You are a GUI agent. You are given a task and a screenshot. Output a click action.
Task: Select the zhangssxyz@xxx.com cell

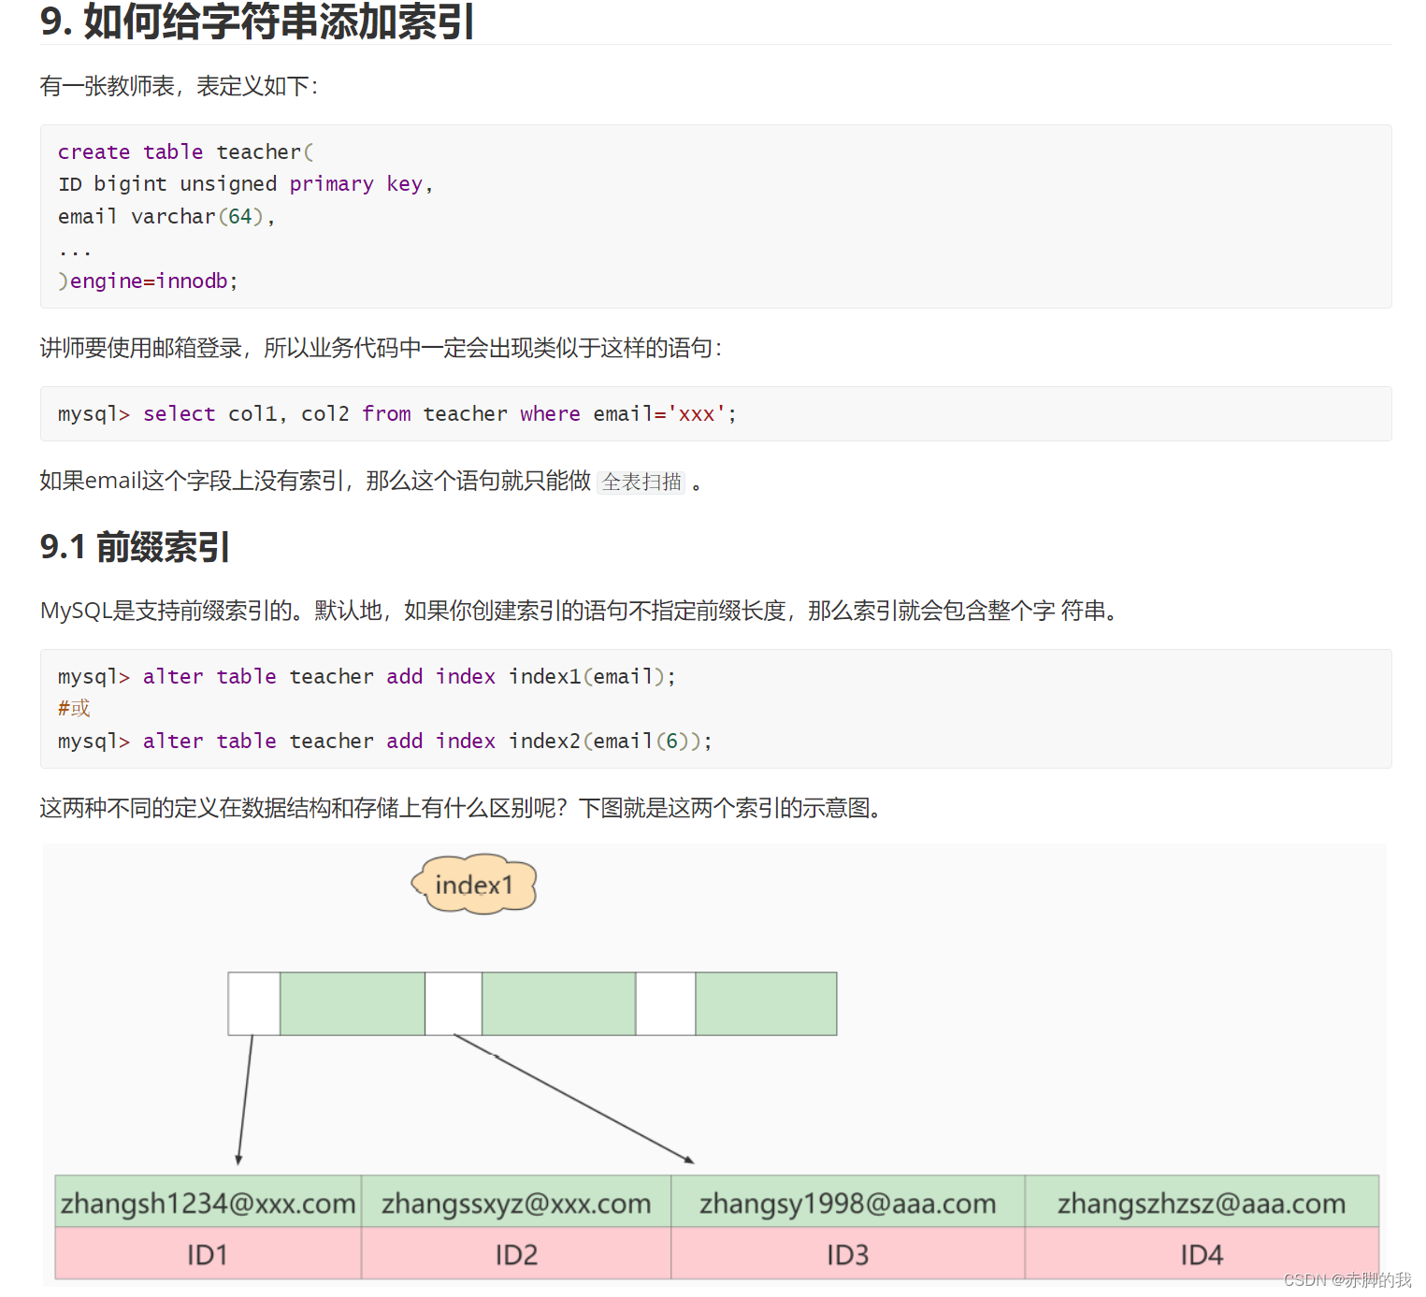pos(515,1203)
